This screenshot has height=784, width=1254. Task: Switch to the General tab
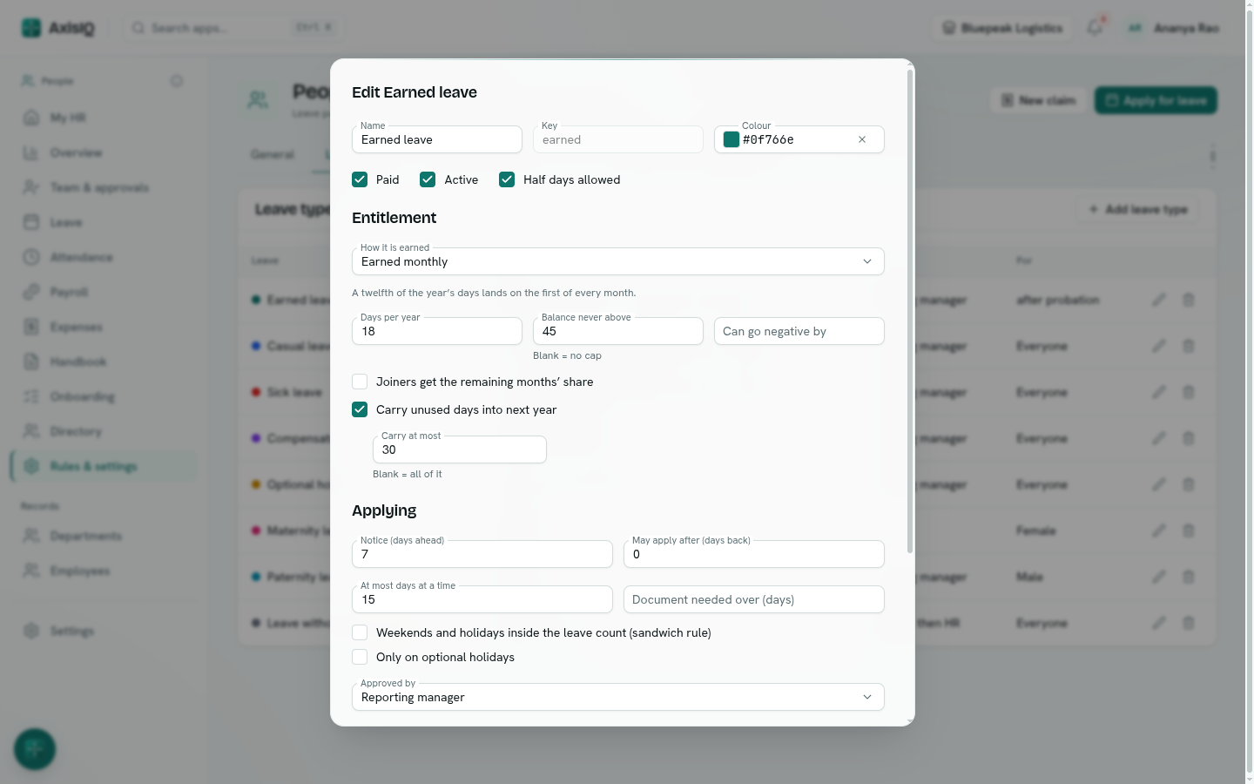273,154
